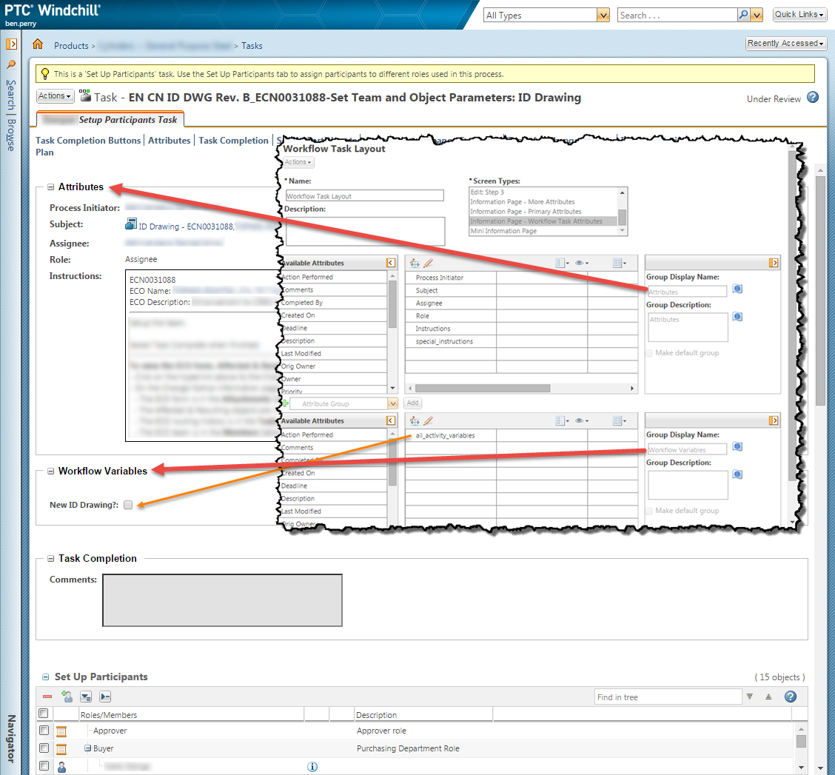Click the expand-all tree toolbar icon

click(86, 697)
